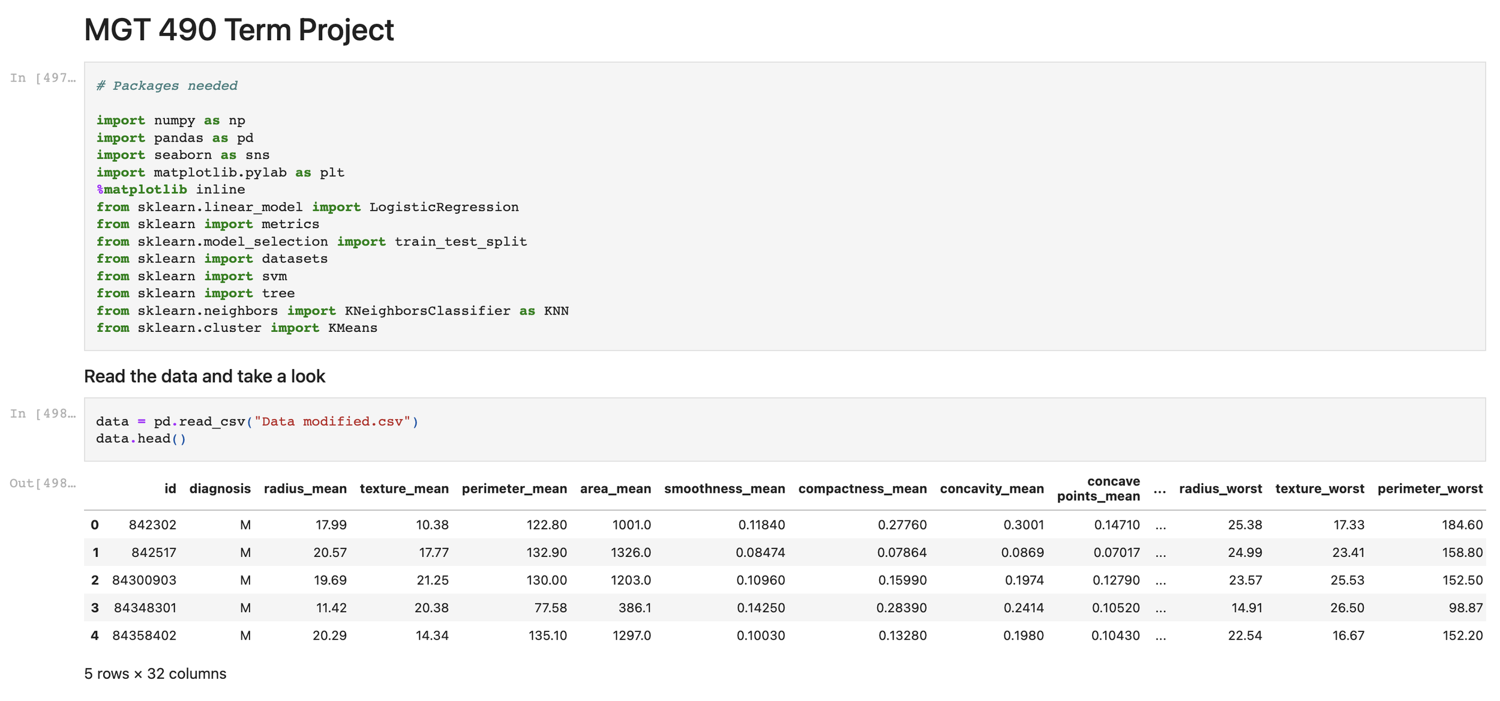
Task: Click the area_mean value 386.1
Action: (x=634, y=607)
